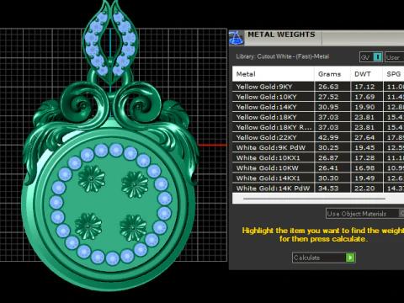Viewport: 404px width, 303px height.
Task: Select the White Gold:14KX1 row
Action: (318, 178)
